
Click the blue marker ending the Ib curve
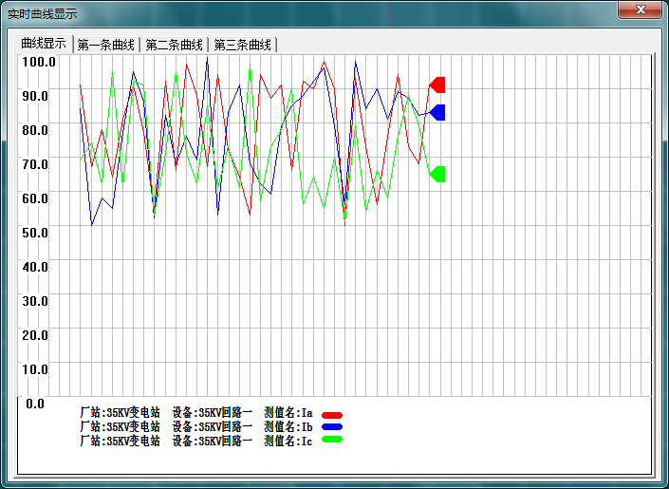(438, 112)
